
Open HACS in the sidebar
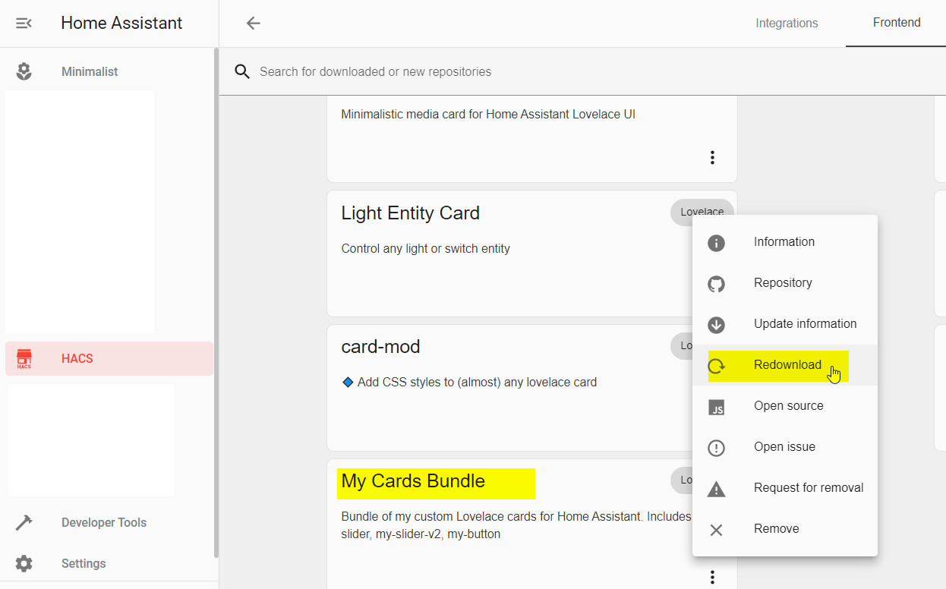109,358
